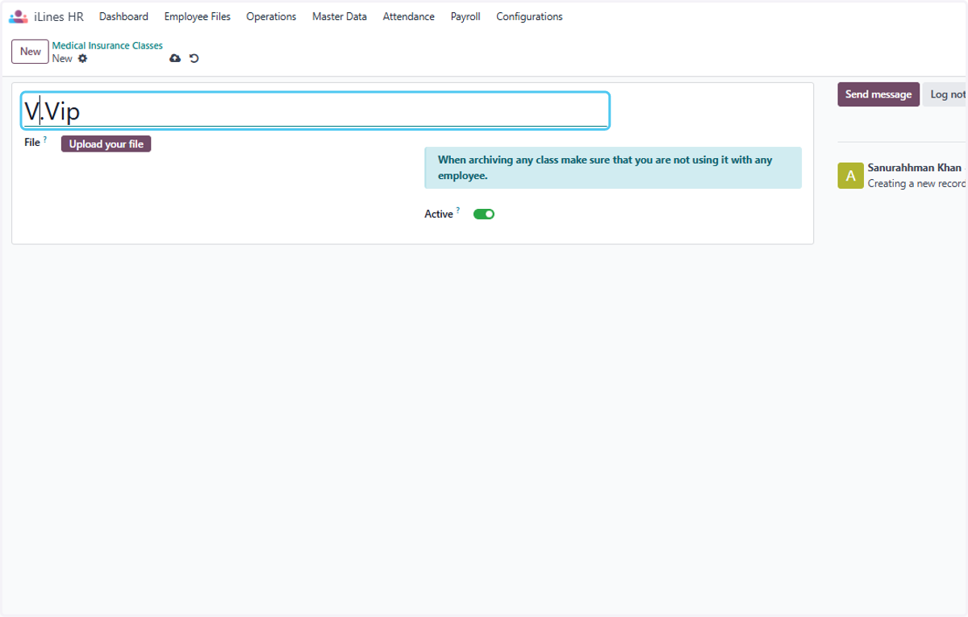Open the Employee Files menu

click(x=197, y=16)
